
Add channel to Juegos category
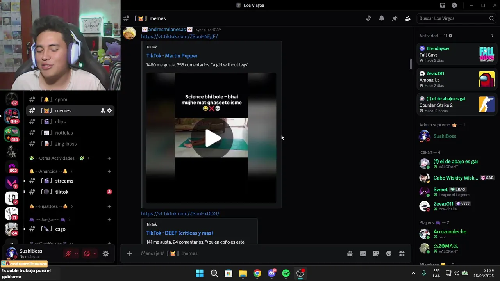point(109,220)
